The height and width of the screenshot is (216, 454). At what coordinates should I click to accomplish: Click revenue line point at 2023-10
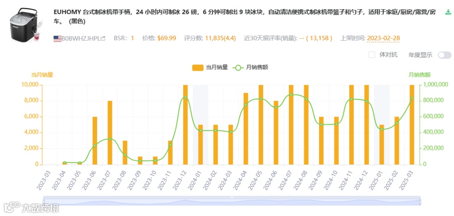tap(155, 160)
